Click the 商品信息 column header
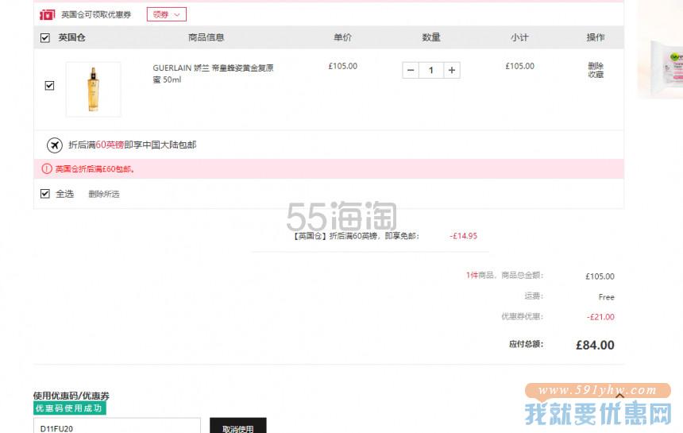 [x=206, y=37]
